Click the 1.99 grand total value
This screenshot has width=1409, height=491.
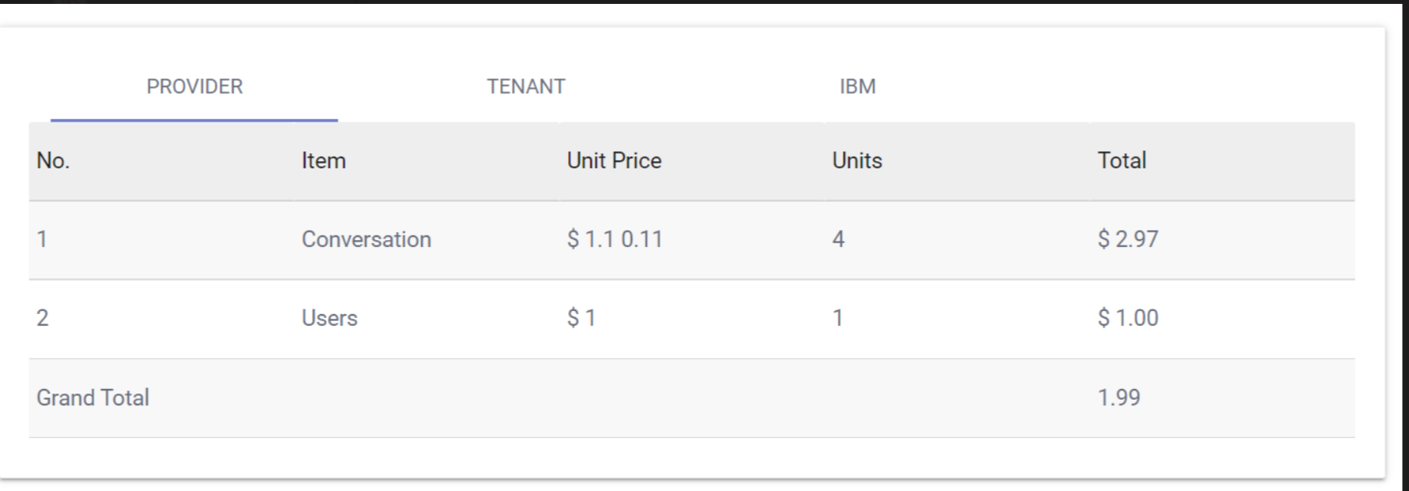click(1119, 397)
